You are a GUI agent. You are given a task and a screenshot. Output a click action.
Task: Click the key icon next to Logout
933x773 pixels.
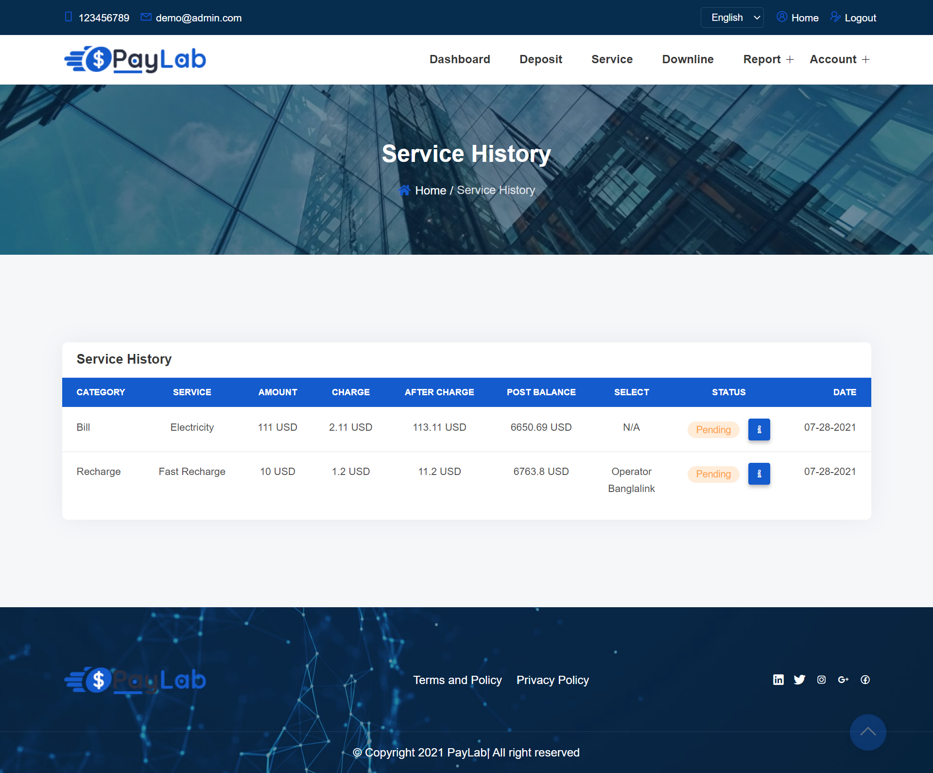[835, 17]
